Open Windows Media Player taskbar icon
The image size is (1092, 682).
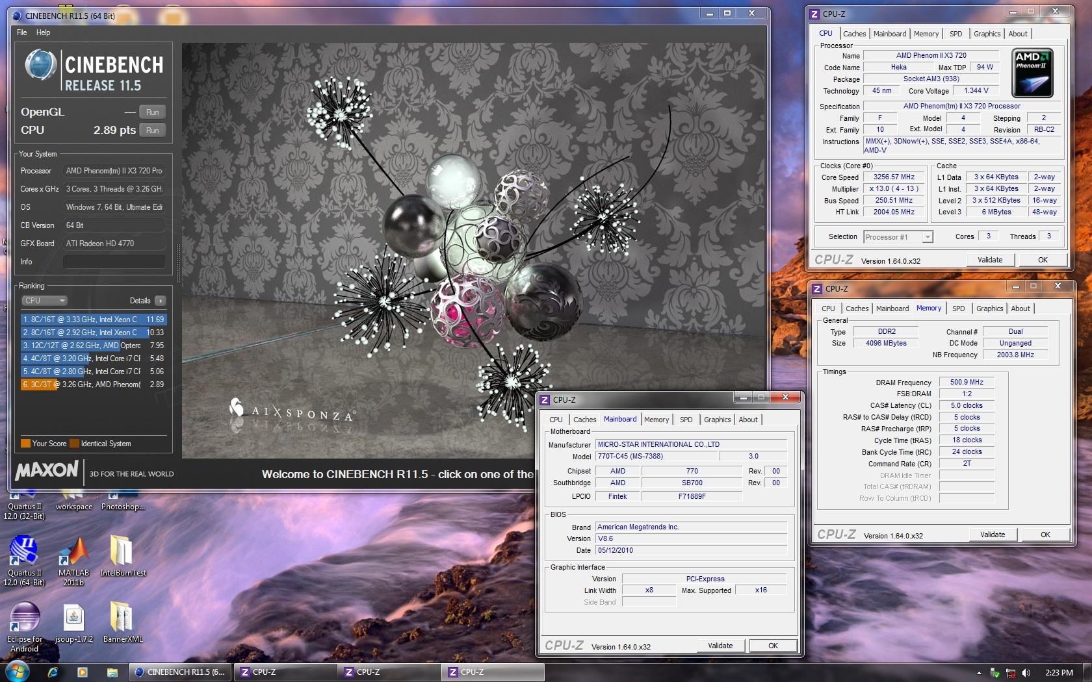83,672
